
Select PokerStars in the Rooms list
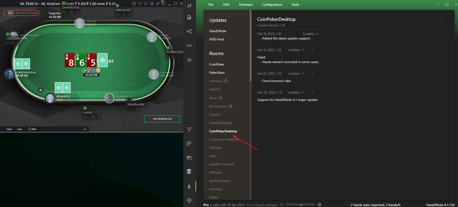217,73
